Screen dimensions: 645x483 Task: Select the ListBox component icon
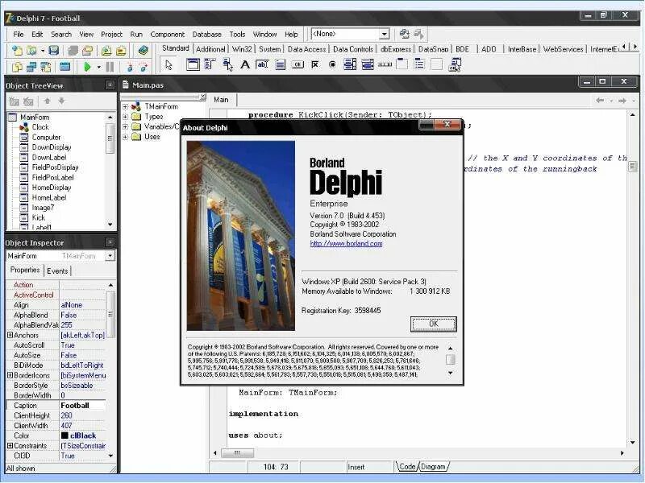click(x=350, y=64)
